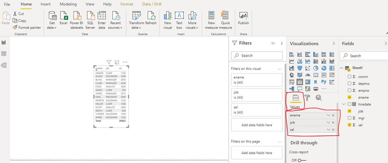Refresh the data
This screenshot has height=163, width=388.
point(151,18)
